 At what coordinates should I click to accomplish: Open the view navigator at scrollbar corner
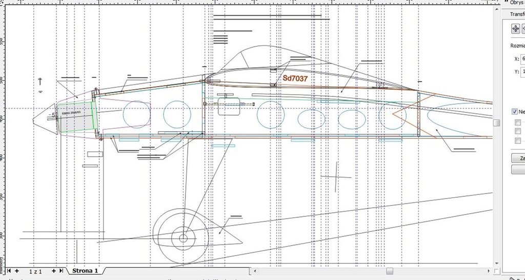pos(496,270)
